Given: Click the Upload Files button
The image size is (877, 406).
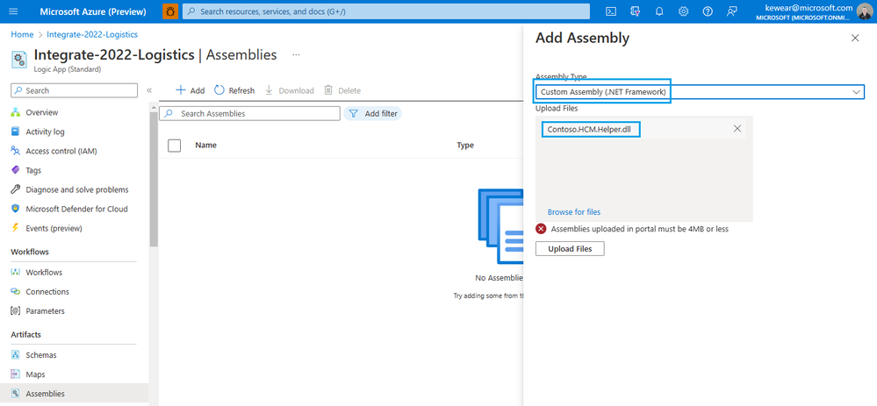Looking at the screenshot, I should [x=570, y=248].
